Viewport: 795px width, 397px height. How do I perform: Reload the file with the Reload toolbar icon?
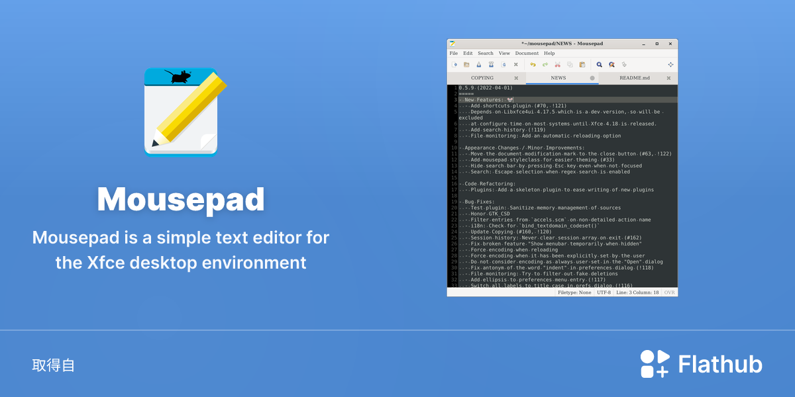point(503,65)
